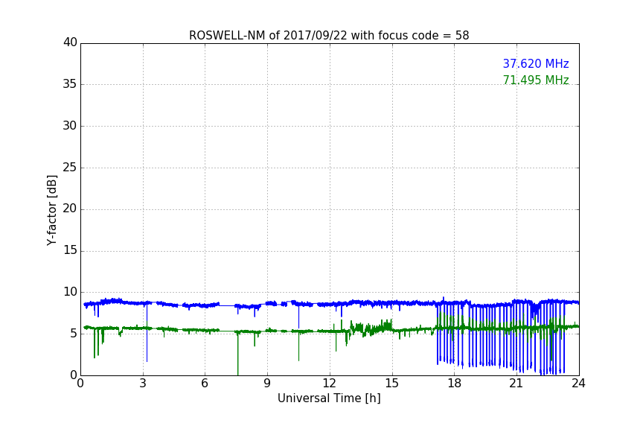Click the y-axis tick label 10
The height and width of the screenshot is (429, 643).
pos(70,292)
